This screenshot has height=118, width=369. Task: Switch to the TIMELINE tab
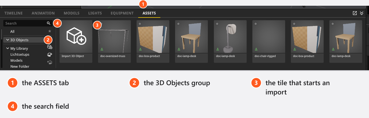pyautogui.click(x=13, y=13)
